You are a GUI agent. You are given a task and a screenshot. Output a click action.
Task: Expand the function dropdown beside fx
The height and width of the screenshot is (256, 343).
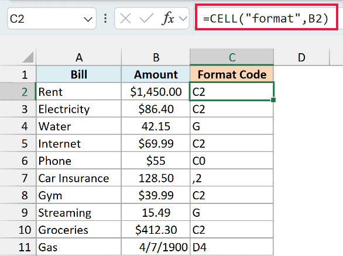(x=183, y=19)
